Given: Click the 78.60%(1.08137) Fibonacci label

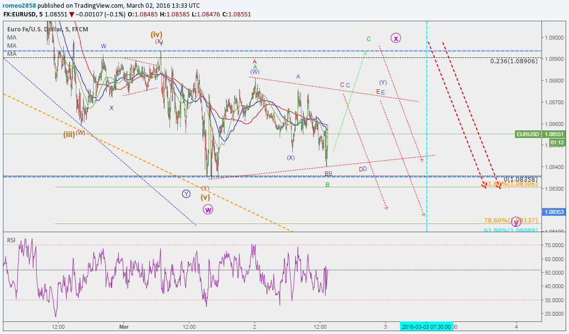Looking at the screenshot, I should point(511,221).
